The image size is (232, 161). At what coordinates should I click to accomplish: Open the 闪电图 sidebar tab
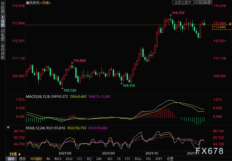click(3, 35)
